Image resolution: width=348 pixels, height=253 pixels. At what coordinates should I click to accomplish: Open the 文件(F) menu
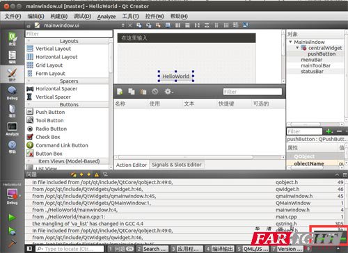13,16
